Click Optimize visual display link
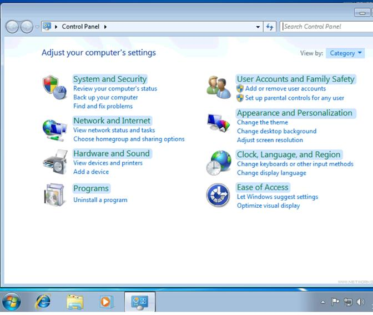Screen dimensions: 373x315 [x=268, y=206]
